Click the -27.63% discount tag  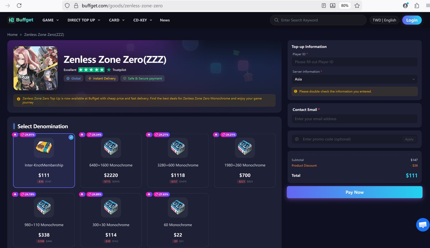[162, 194]
